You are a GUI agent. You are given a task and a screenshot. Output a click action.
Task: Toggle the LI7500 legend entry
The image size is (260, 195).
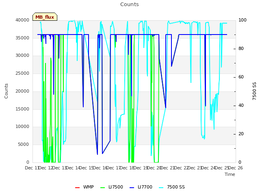pos(112,187)
